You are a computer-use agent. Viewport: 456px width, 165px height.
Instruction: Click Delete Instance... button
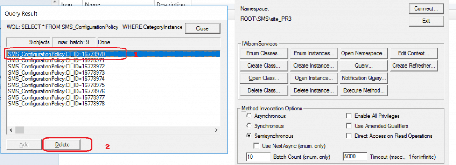pos(314,90)
